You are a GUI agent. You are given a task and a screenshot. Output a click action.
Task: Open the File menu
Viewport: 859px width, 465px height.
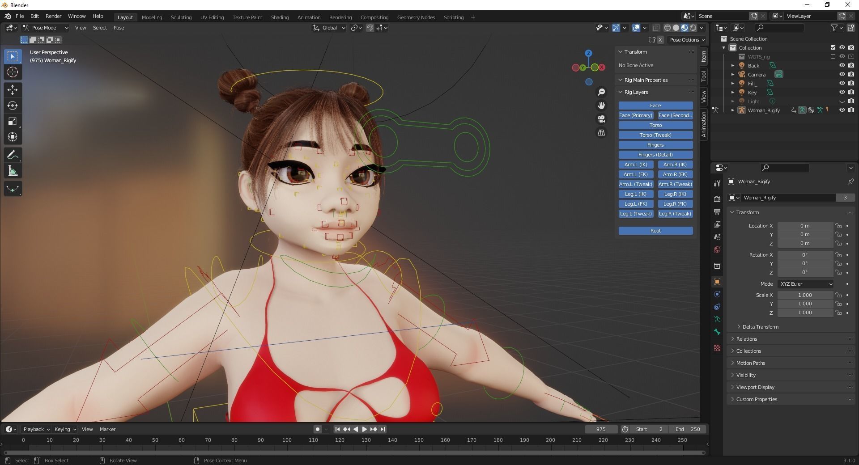tap(20, 16)
